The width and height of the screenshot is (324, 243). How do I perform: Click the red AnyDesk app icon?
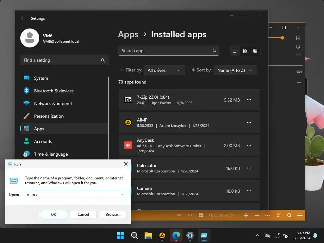tap(128, 145)
